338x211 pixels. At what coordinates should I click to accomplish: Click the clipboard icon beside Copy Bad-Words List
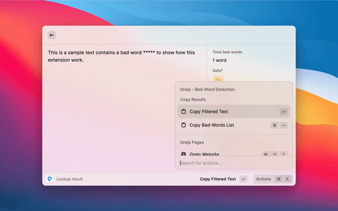pos(183,126)
